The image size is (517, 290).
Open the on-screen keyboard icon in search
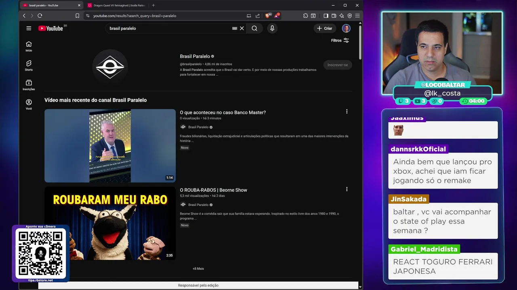(x=235, y=28)
